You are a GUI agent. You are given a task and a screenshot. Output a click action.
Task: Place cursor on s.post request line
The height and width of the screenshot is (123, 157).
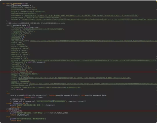[x=58, y=95]
